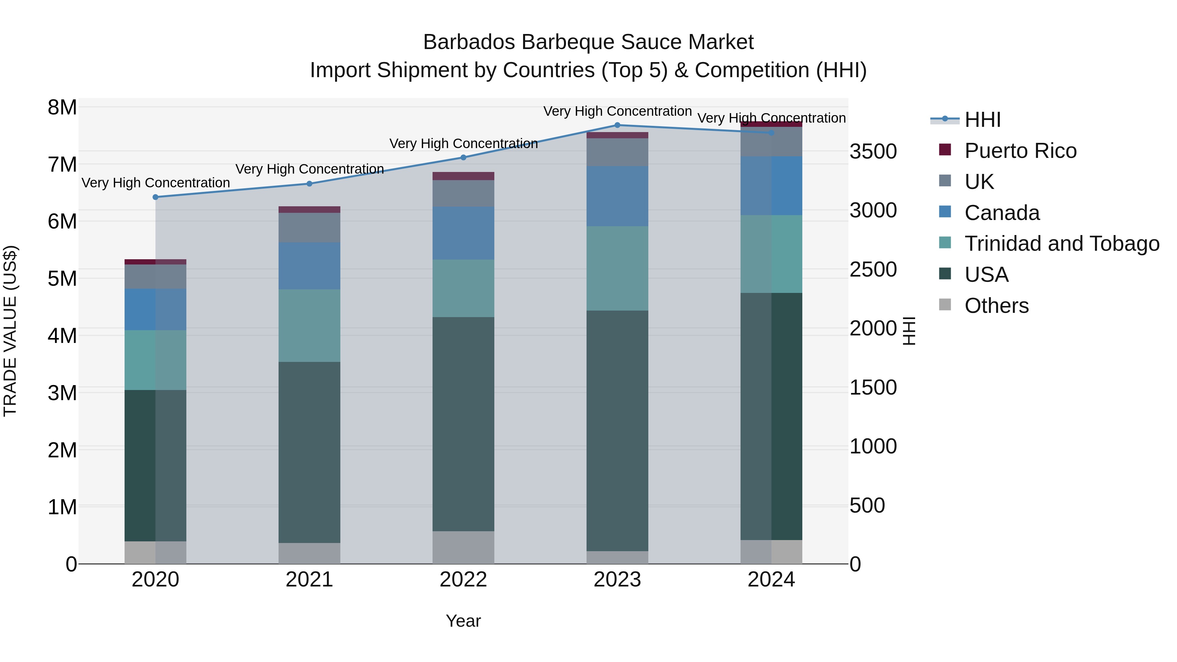Image resolution: width=1177 pixels, height=662 pixels.
Task: Select the 2021 HHI data point
Action: coord(309,184)
